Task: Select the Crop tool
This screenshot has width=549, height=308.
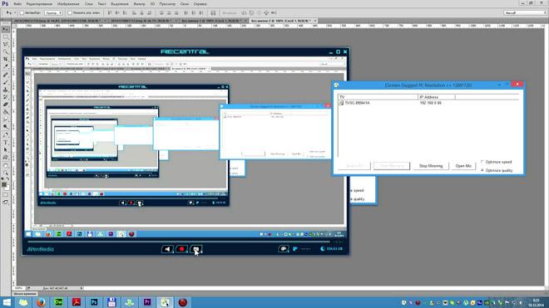Action: (x=6, y=59)
